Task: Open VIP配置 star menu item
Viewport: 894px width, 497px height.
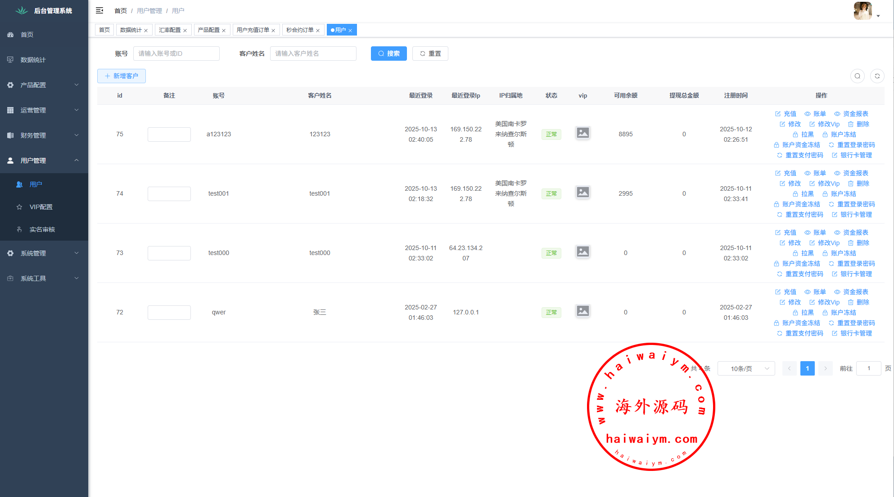Action: (x=41, y=207)
